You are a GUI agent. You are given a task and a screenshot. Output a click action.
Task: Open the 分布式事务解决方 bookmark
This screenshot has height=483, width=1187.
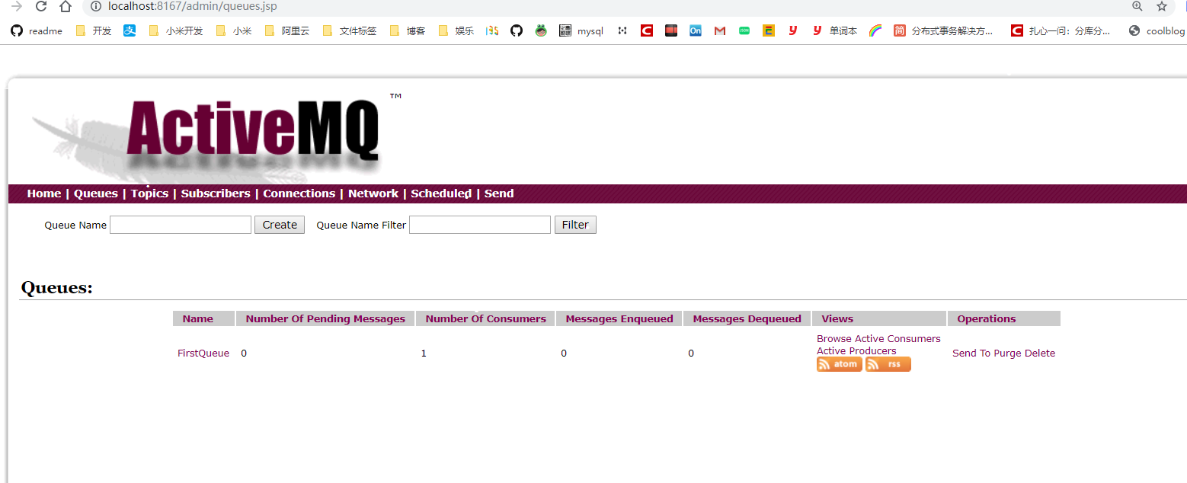[x=943, y=30]
